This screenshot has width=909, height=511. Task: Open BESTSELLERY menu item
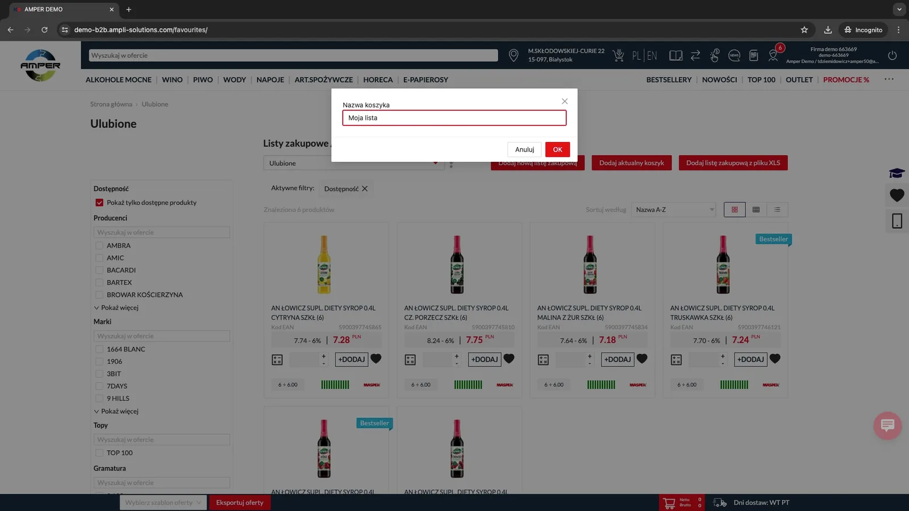point(669,79)
